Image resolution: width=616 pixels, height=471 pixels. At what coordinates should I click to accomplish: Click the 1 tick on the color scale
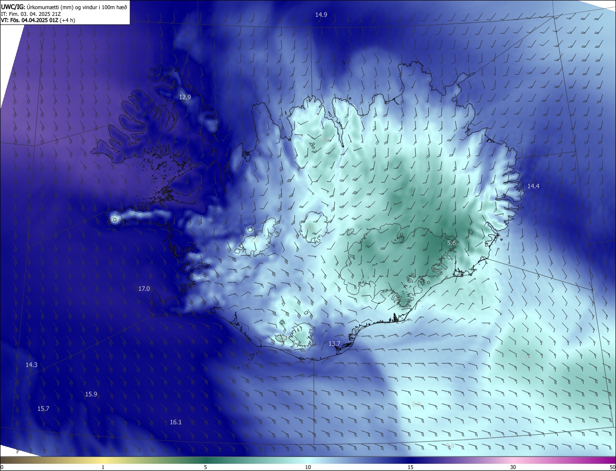click(x=103, y=467)
